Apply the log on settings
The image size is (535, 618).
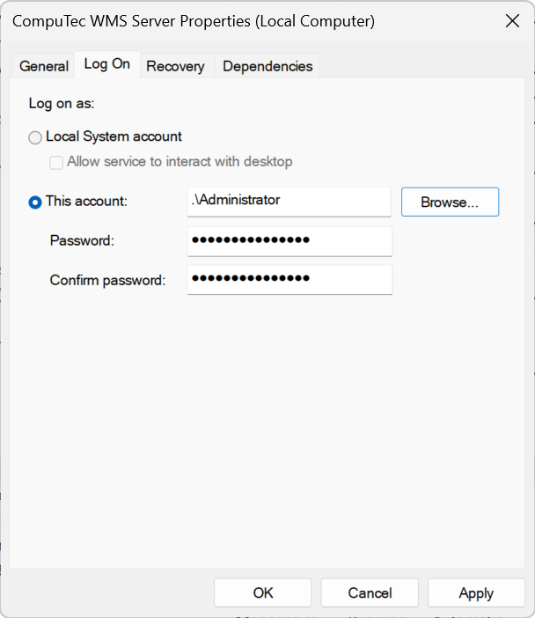[476, 592]
